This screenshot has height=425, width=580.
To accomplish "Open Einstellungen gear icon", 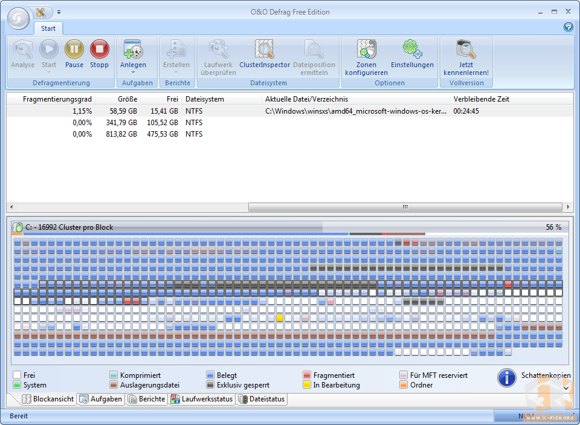I will [x=412, y=49].
